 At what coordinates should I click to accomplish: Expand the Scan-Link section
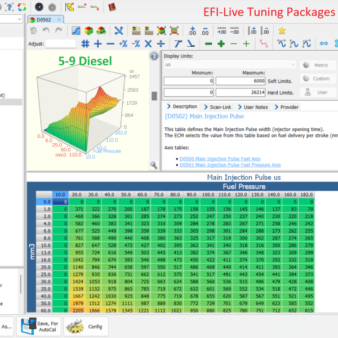click(x=217, y=107)
